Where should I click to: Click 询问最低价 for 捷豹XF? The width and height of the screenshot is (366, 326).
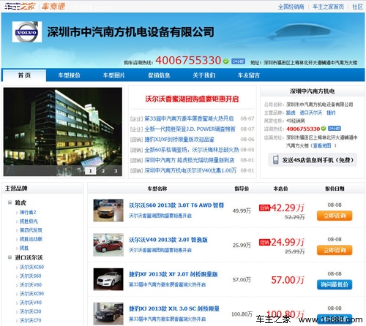pos(335,284)
